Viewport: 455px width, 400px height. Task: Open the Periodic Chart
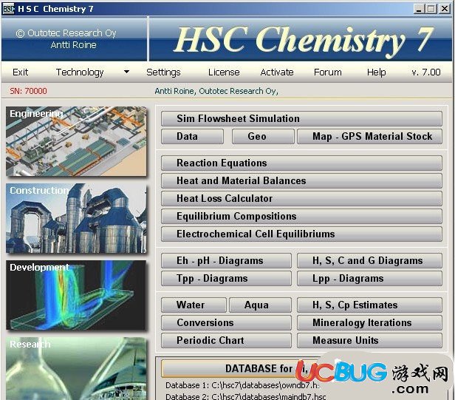226,340
